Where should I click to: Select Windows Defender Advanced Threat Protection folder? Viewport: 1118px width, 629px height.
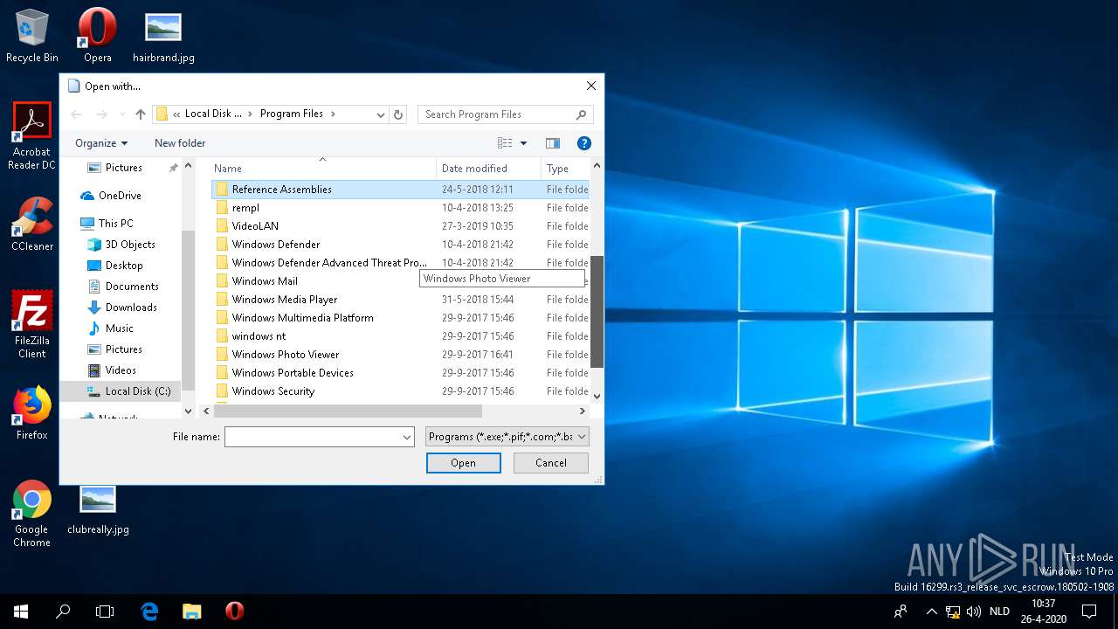click(x=400, y=263)
